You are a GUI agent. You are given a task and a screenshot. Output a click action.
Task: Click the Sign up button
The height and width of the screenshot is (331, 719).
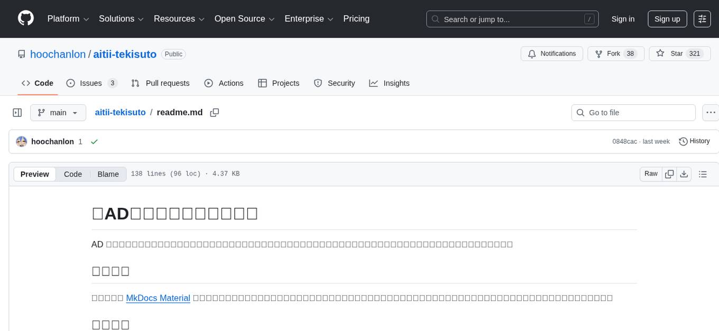coord(667,19)
